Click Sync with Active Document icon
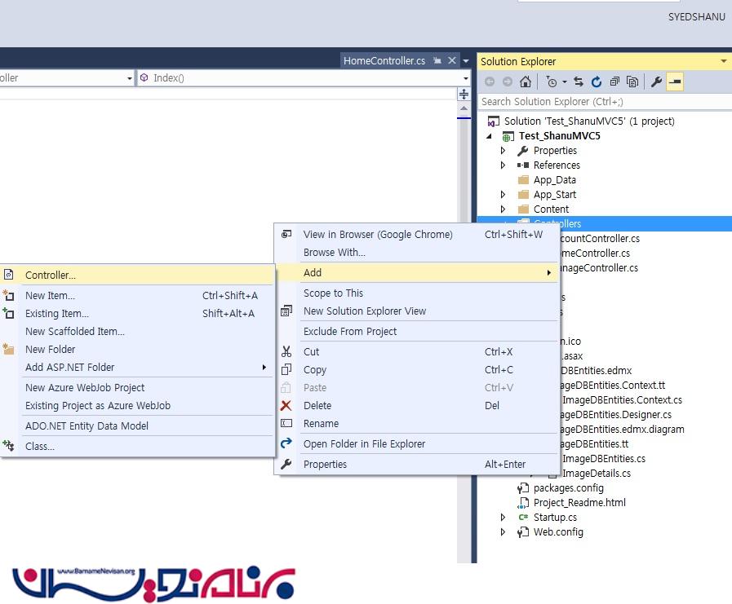This screenshot has width=732, height=604. pyautogui.click(x=579, y=82)
